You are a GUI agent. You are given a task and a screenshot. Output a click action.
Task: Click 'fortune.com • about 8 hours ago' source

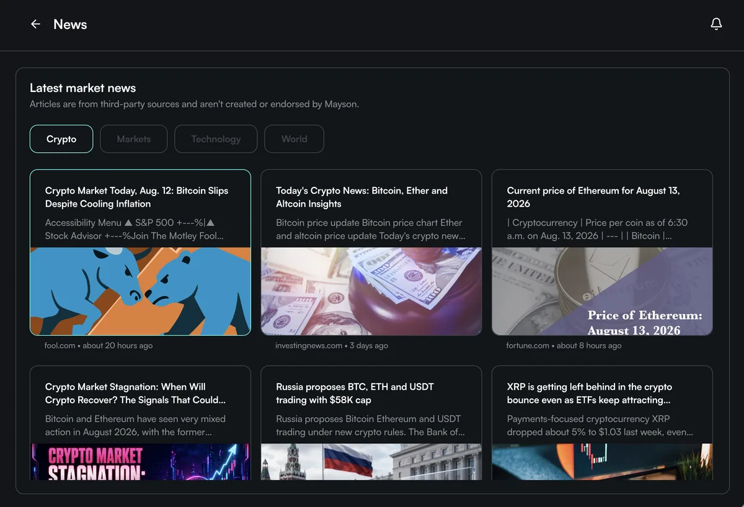point(564,346)
